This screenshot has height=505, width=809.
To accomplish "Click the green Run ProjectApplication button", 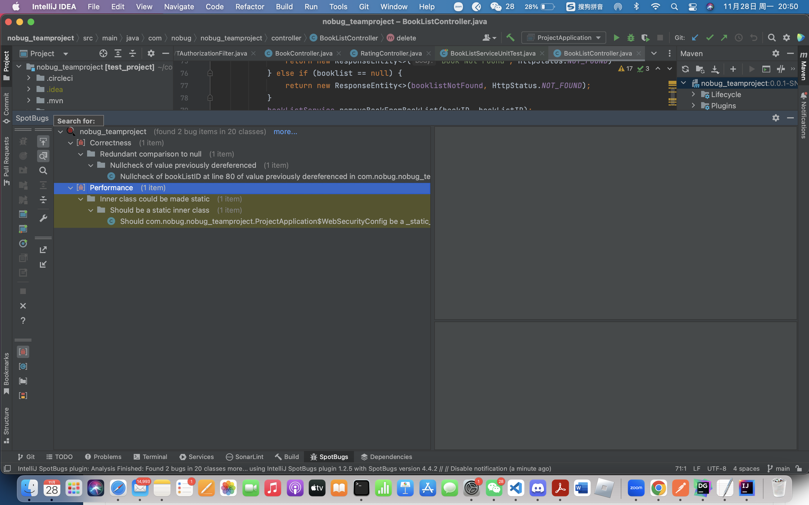I will pos(616,38).
